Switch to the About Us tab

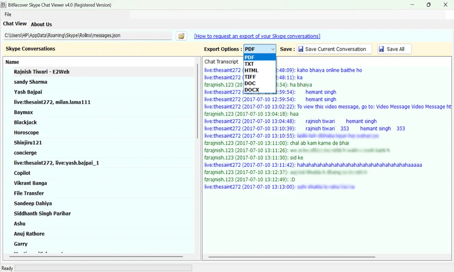(41, 24)
